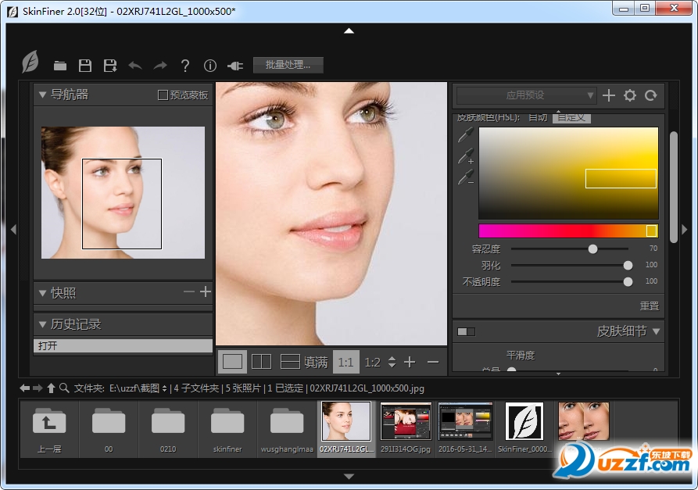Go forward in folder browser
The image size is (698, 490).
coord(38,388)
